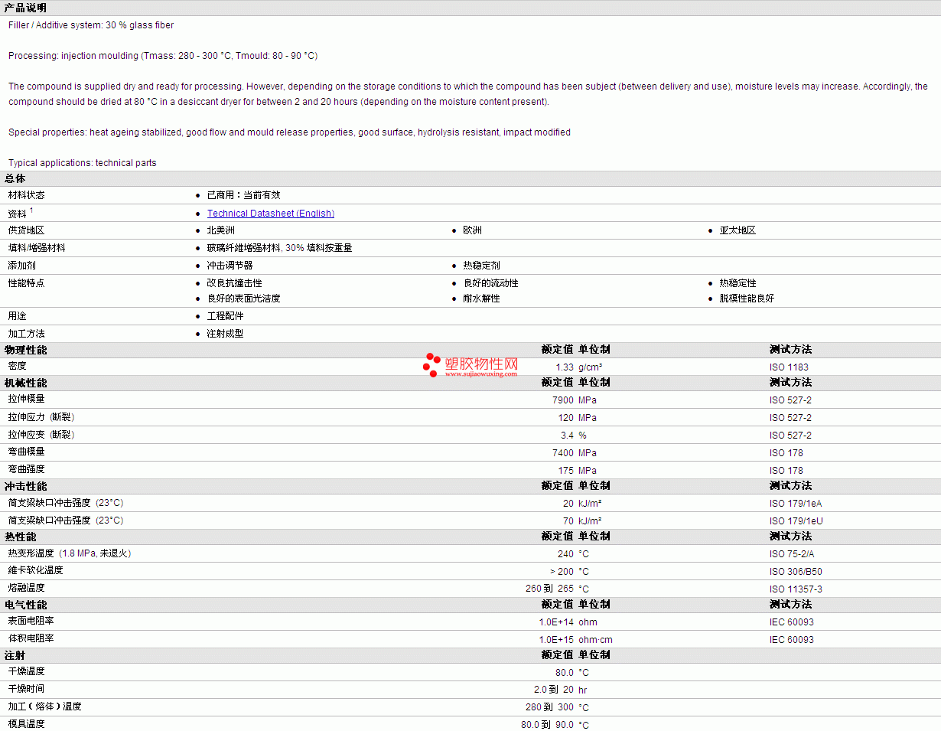Select the flexural strength value 175

click(x=565, y=471)
